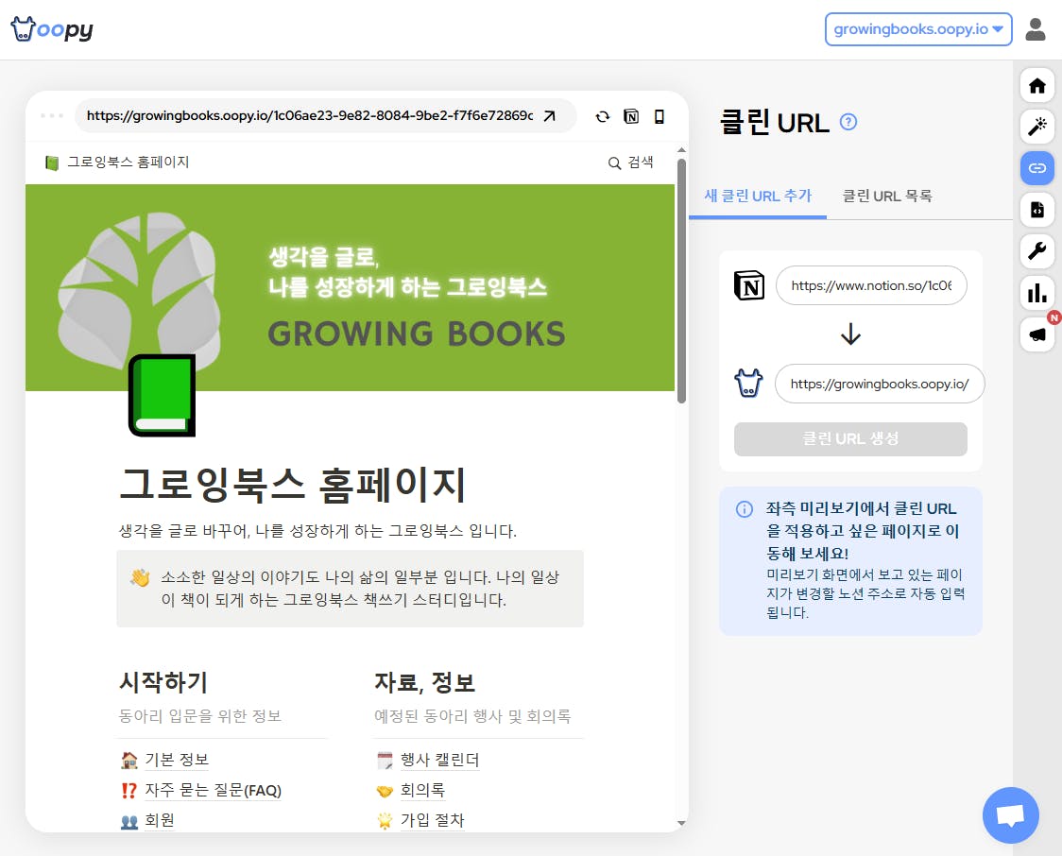
Task: Open the code snippet panel
Action: [x=1036, y=210]
